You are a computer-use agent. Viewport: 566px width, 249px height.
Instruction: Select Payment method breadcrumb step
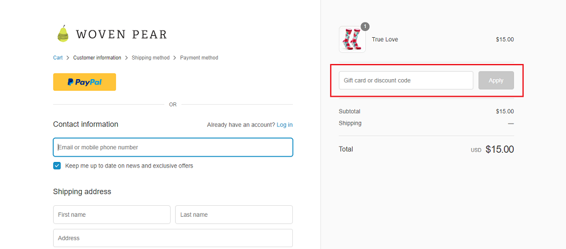pos(199,58)
